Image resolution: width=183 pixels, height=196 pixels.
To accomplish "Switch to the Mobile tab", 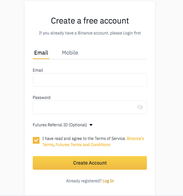I will 70,53.
